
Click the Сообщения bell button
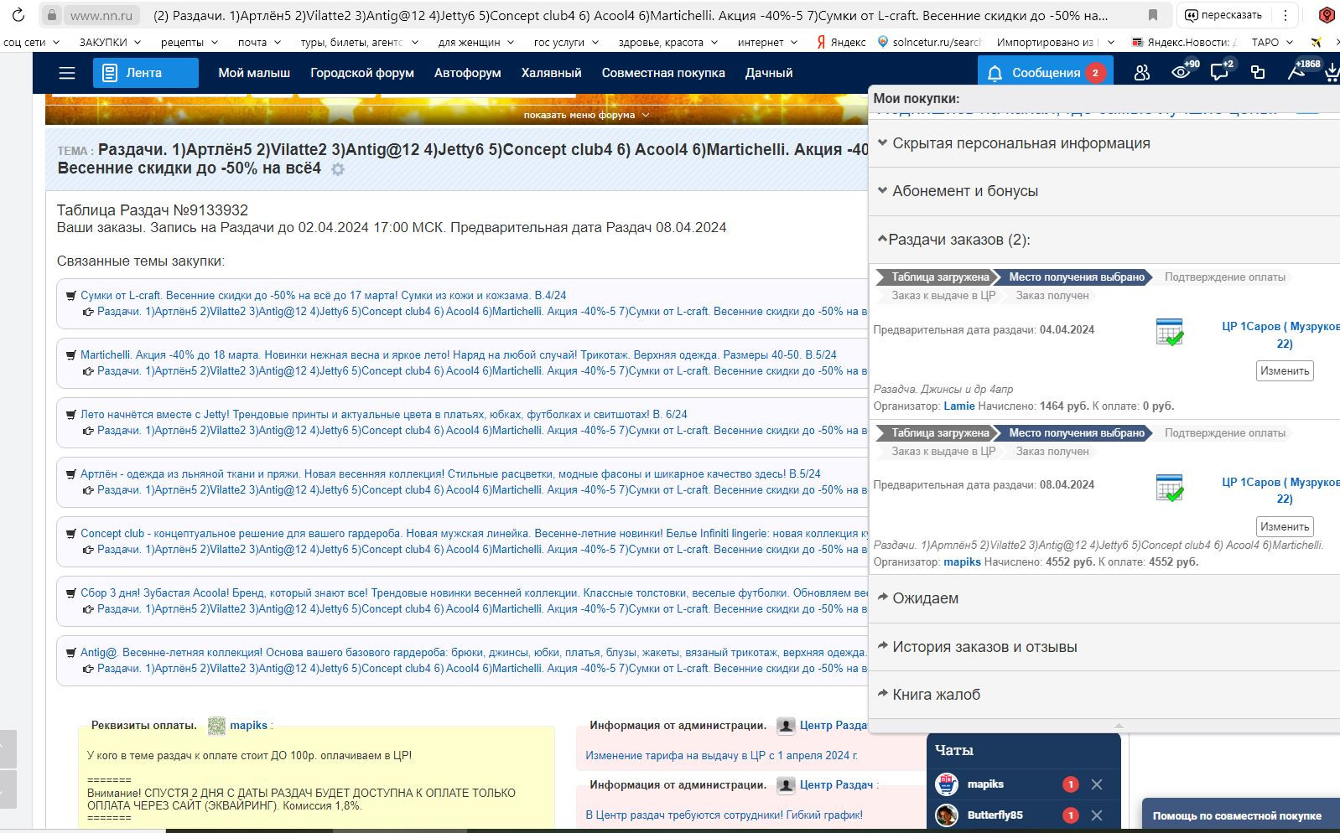pos(1046,73)
